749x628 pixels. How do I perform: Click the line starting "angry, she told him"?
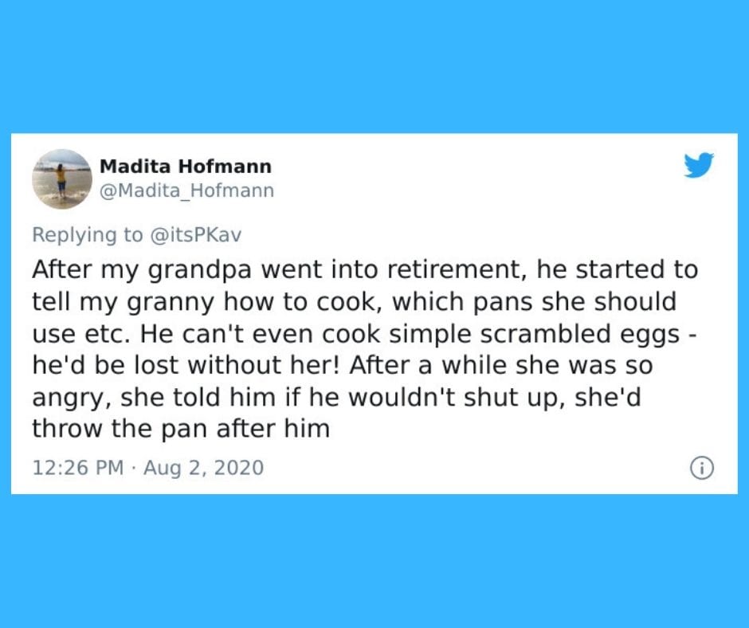coord(336,398)
